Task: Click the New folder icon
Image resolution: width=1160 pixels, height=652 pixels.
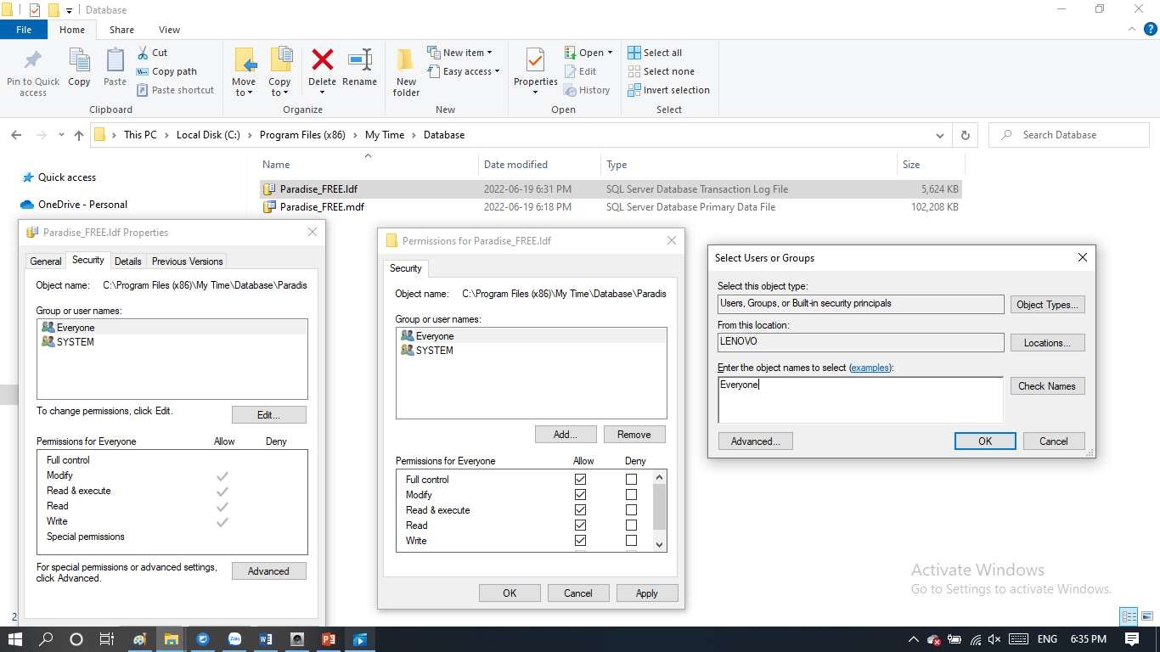Action: [x=406, y=61]
